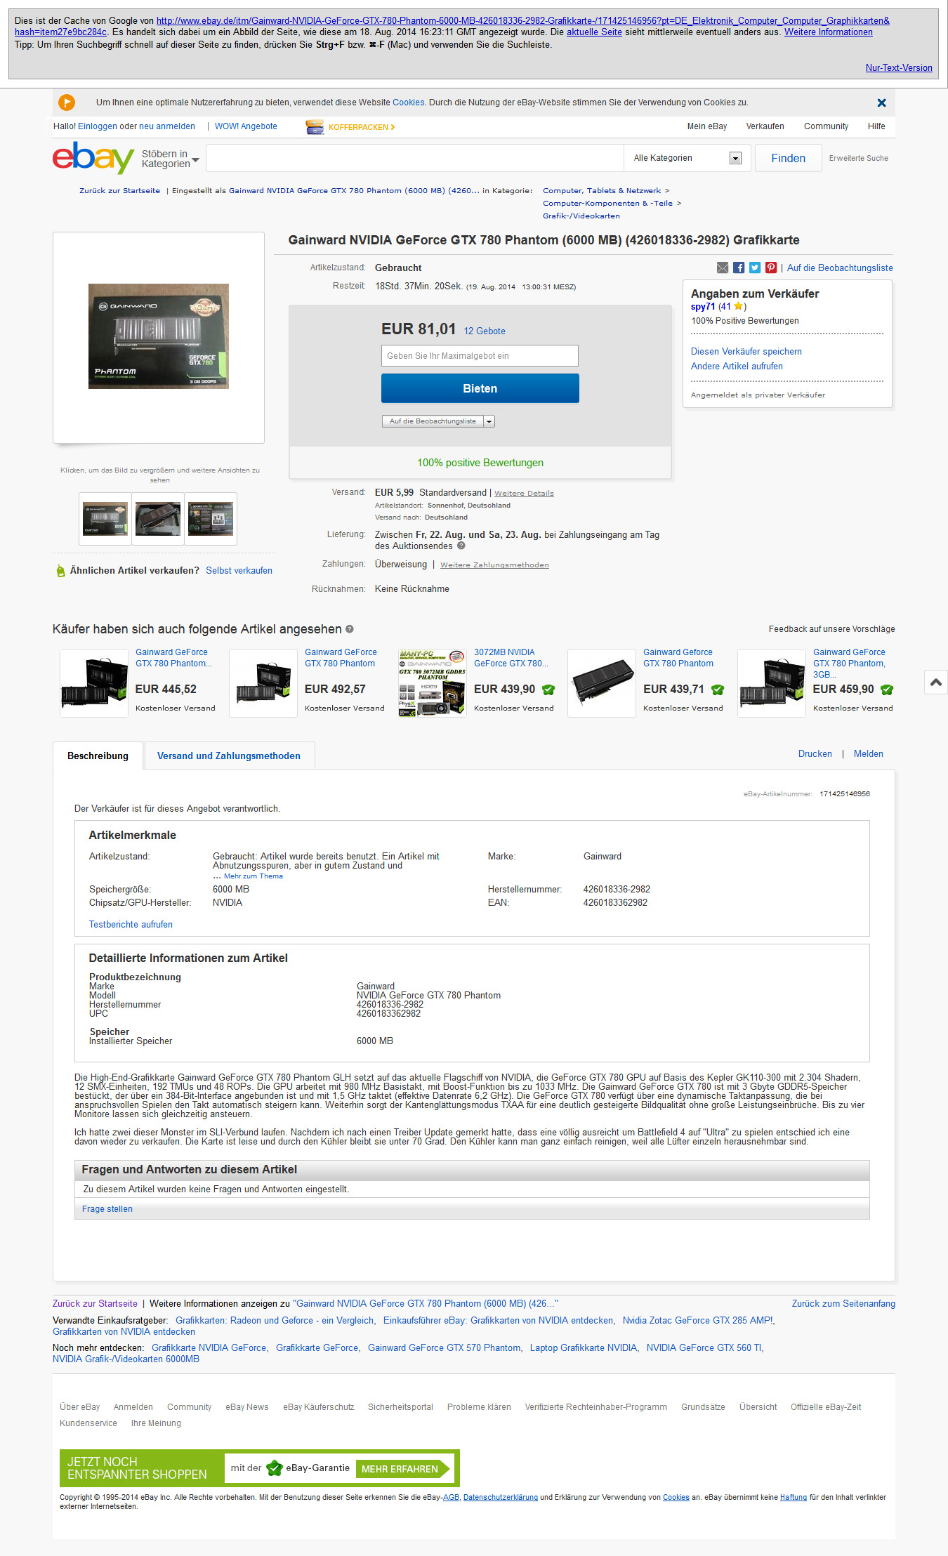Image resolution: width=948 pixels, height=1556 pixels.
Task: Click the Finden search button
Action: [788, 158]
